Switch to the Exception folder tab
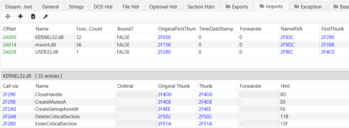This screenshot has width=349, height=128. coord(308,6)
